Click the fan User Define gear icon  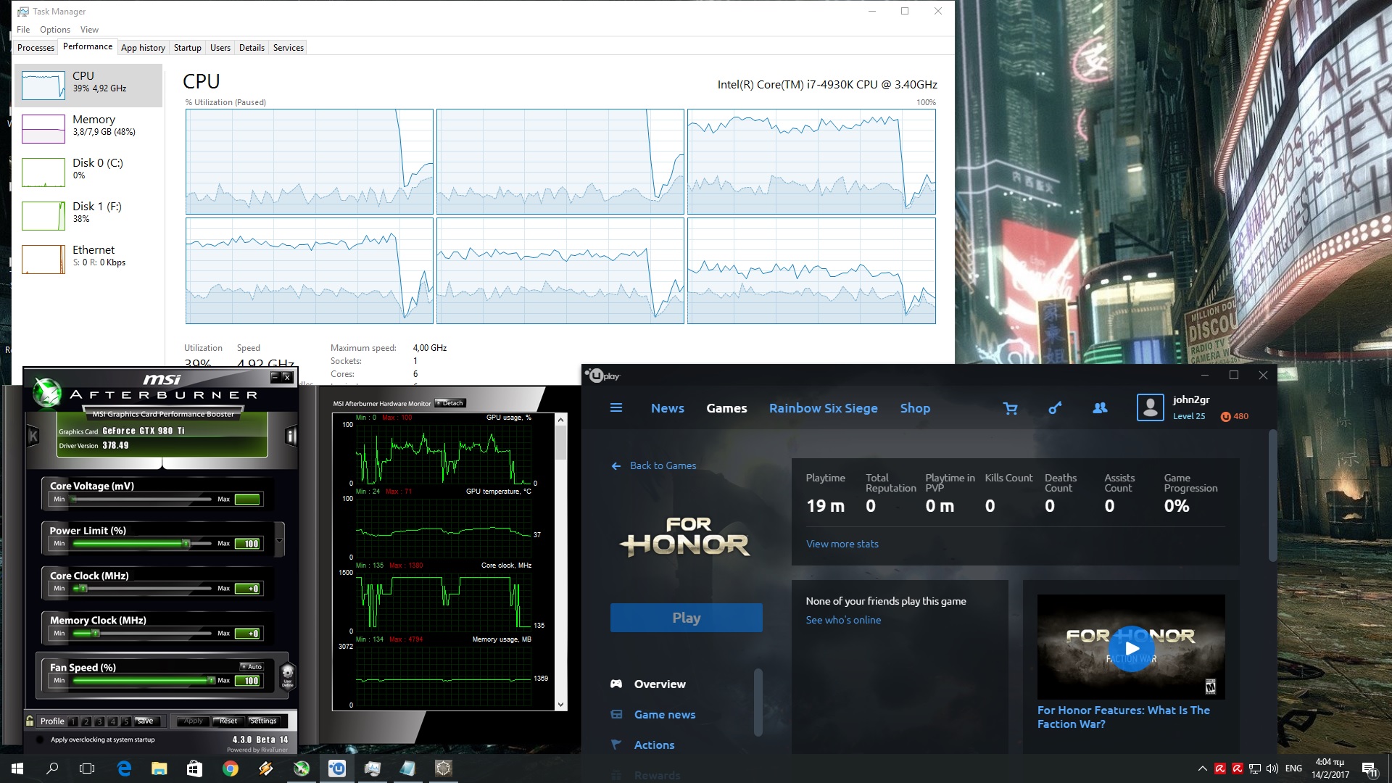(287, 674)
